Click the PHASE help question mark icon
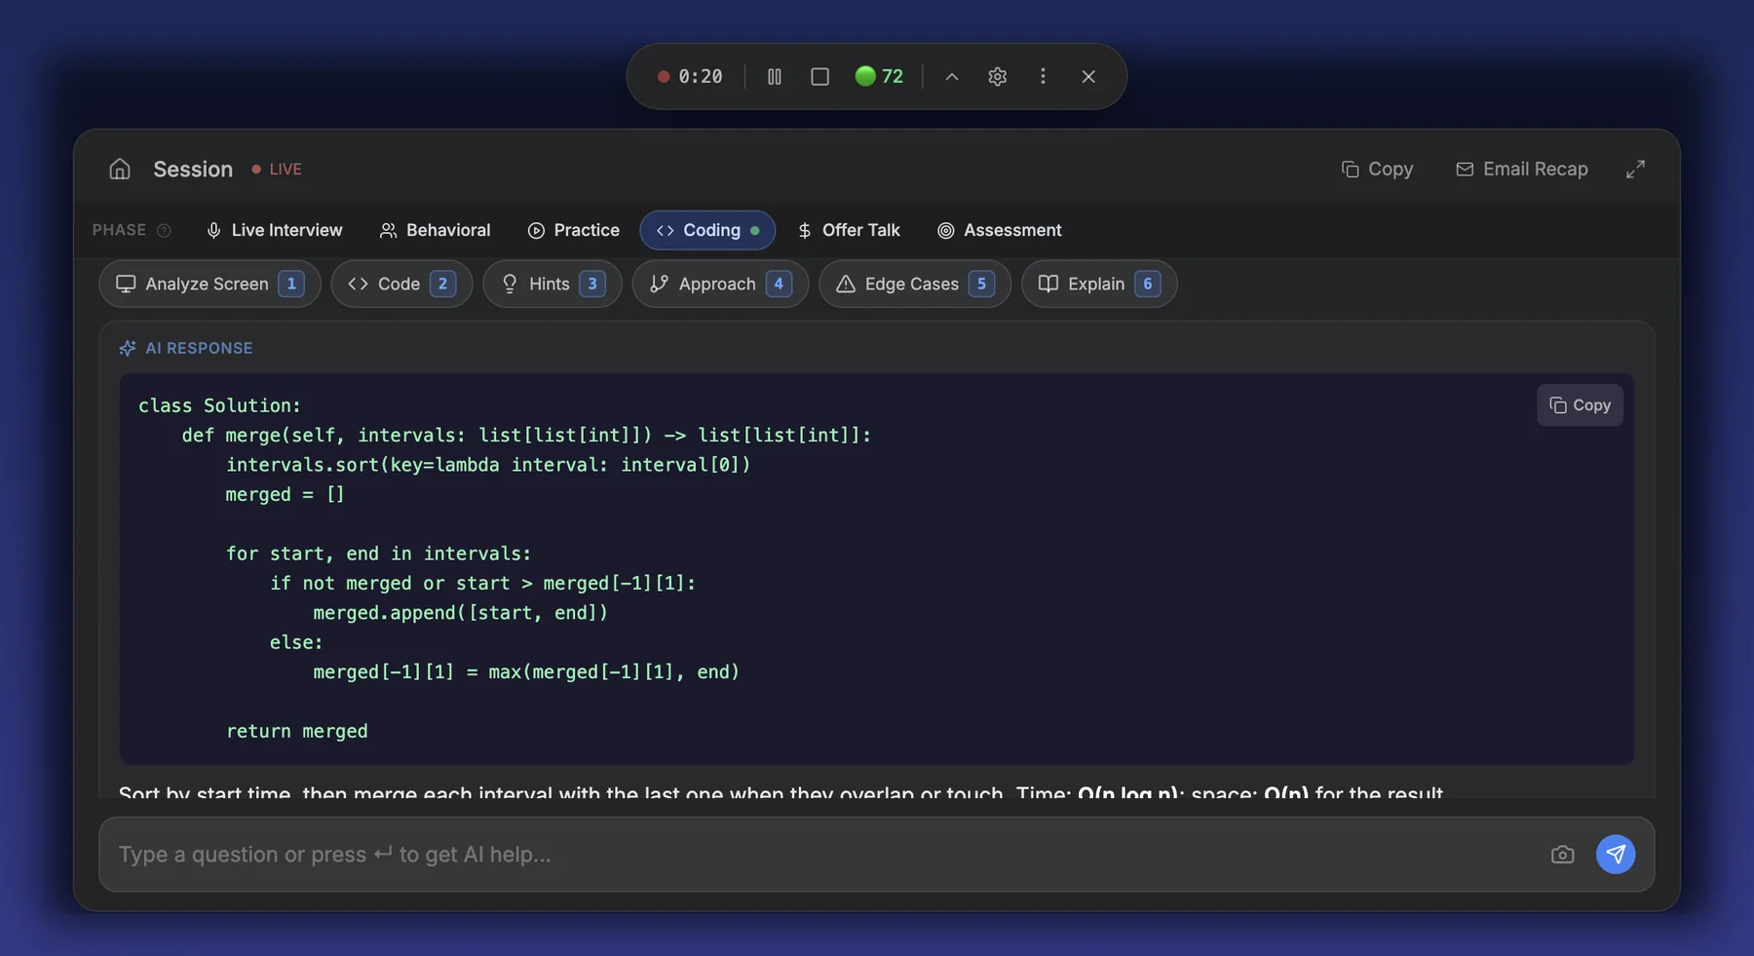 (164, 231)
